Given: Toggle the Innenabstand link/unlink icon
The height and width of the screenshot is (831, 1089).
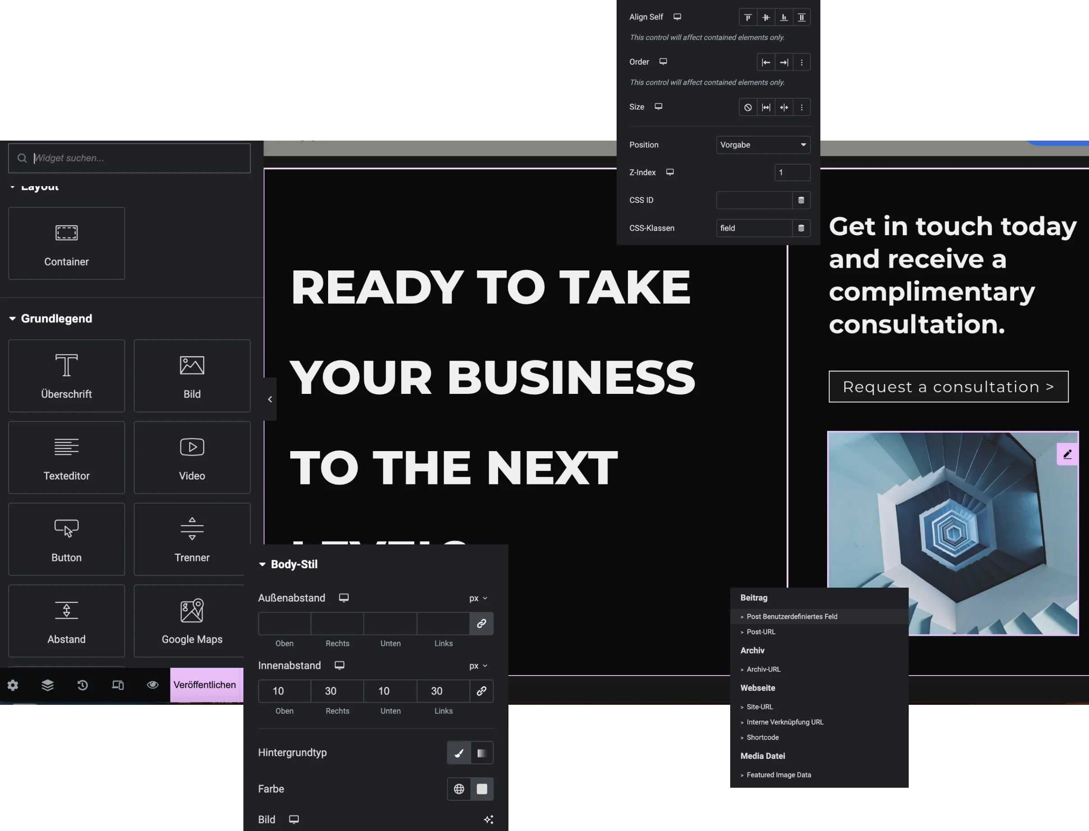Looking at the screenshot, I should pos(481,690).
